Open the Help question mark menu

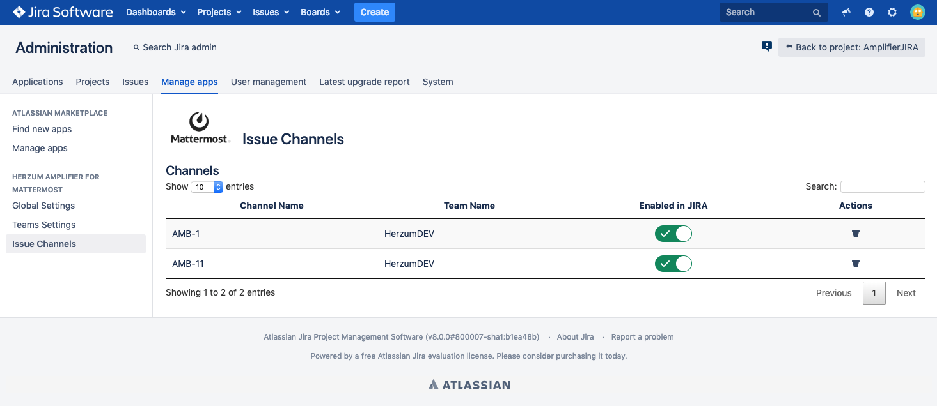[869, 12]
